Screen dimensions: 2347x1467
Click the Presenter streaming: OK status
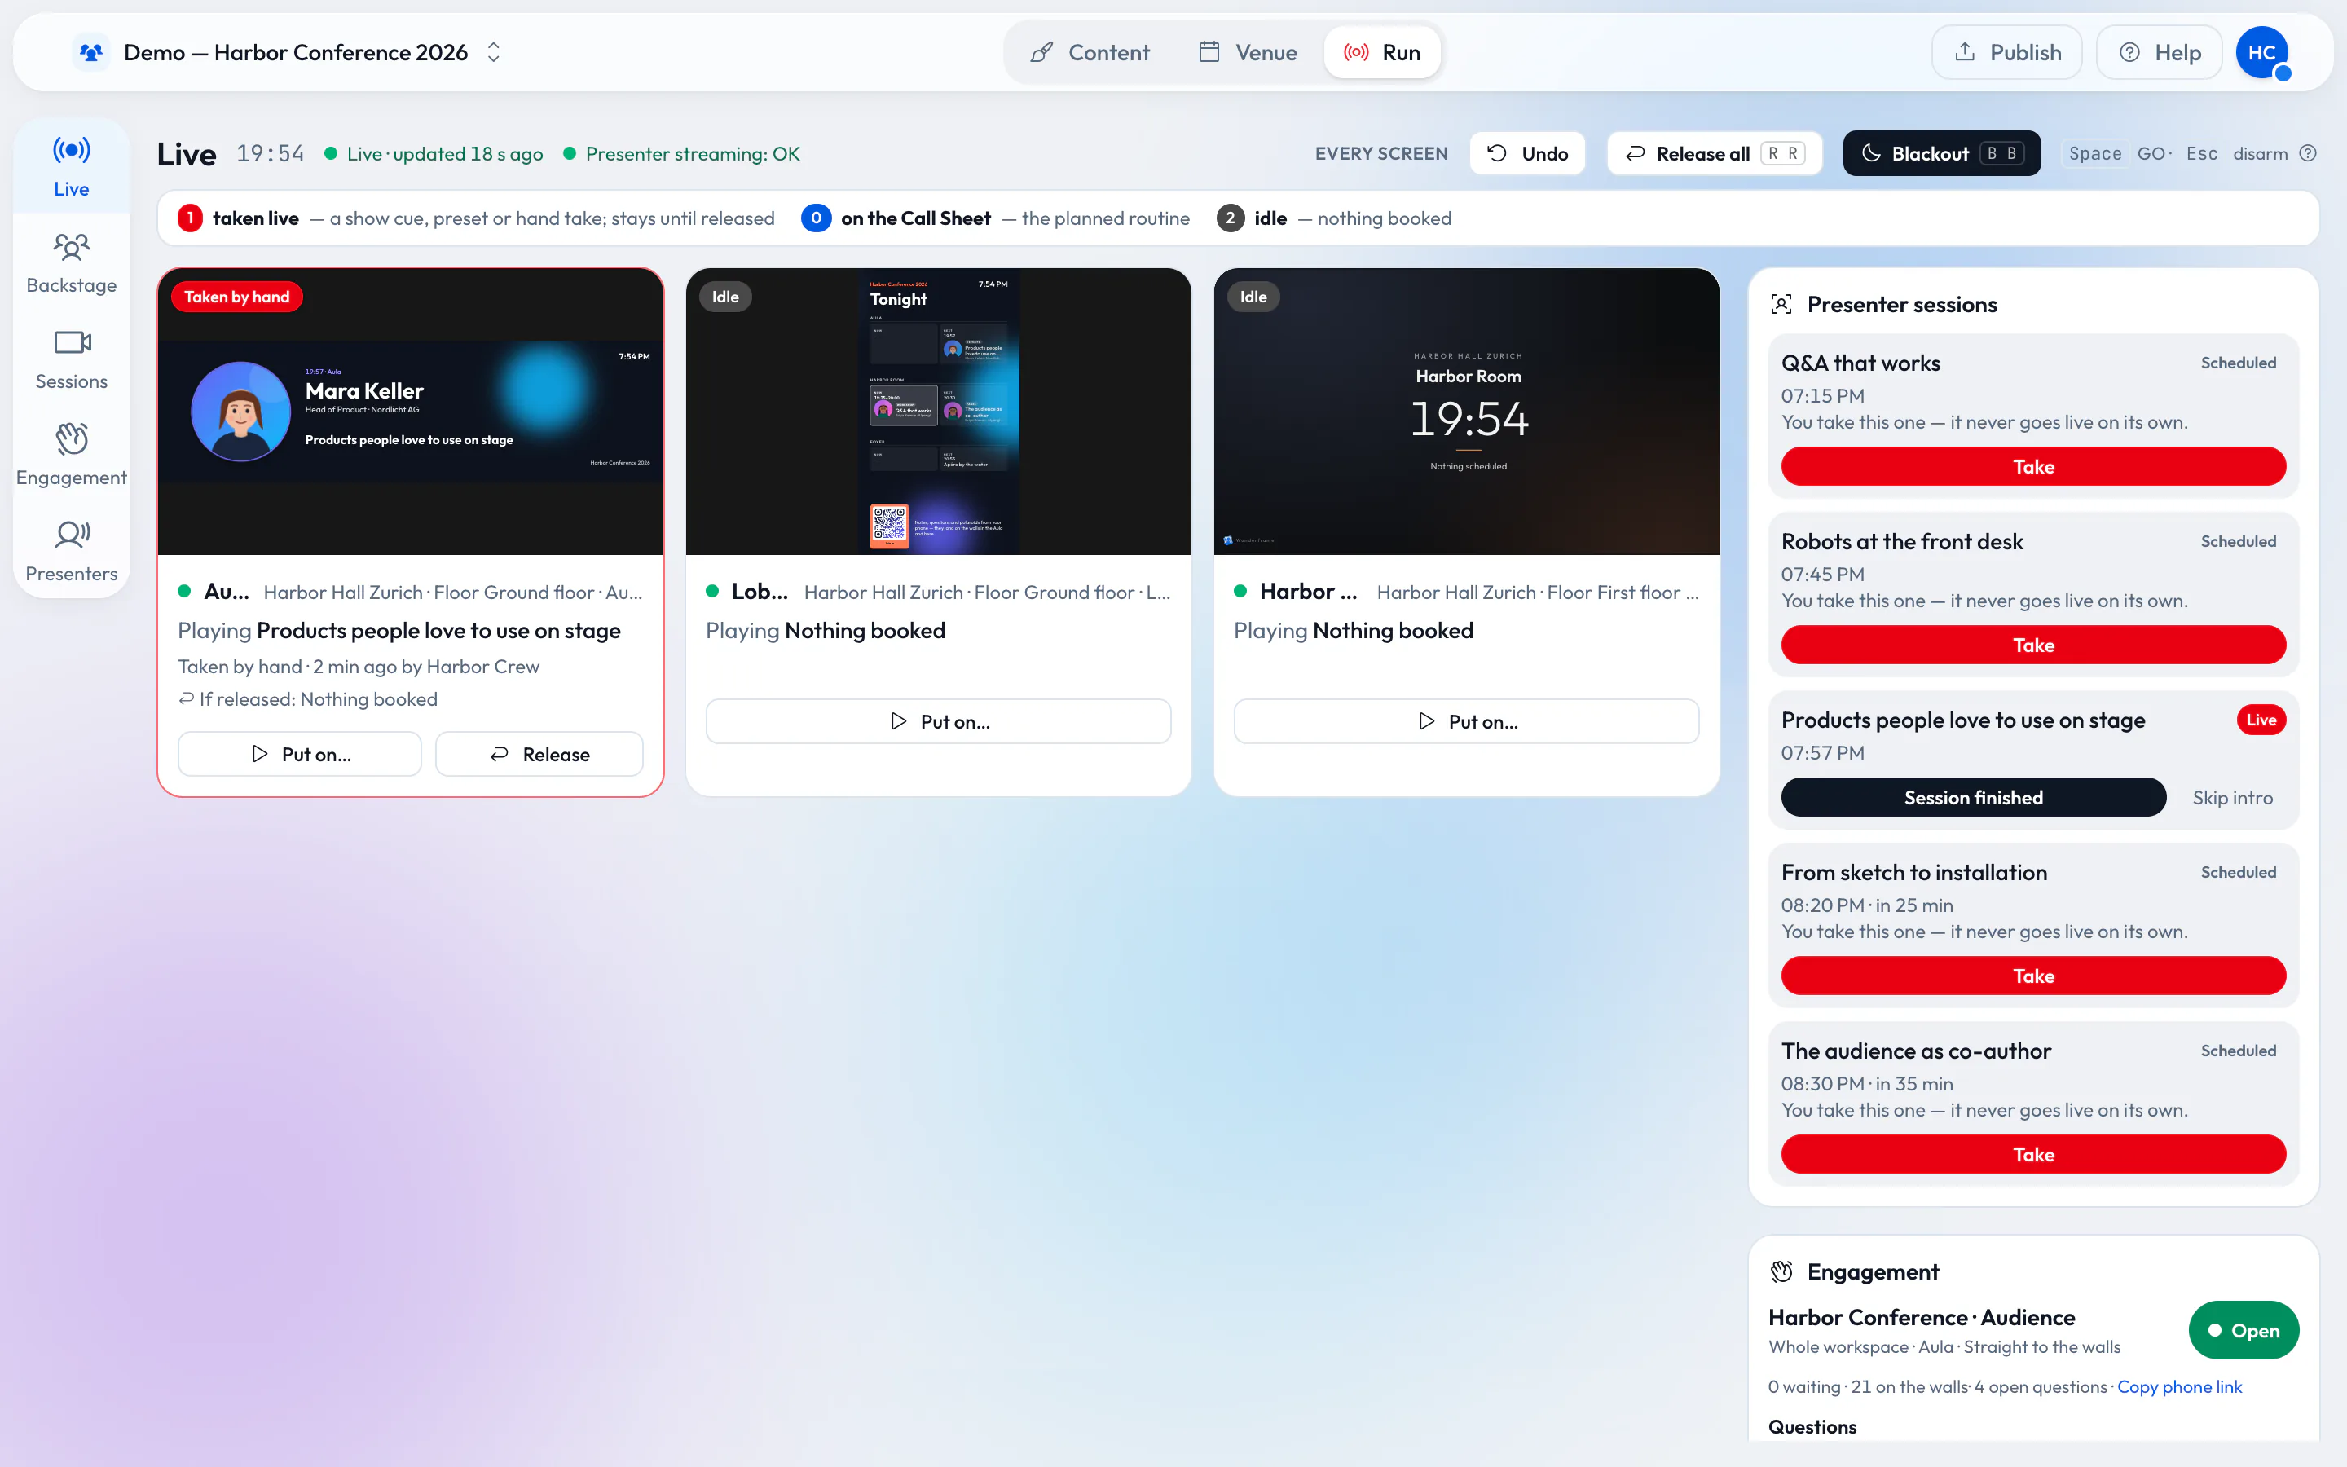(x=682, y=153)
